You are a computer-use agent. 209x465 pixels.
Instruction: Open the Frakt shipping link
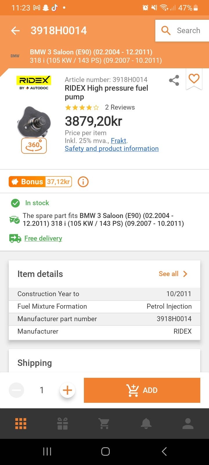pos(118,141)
